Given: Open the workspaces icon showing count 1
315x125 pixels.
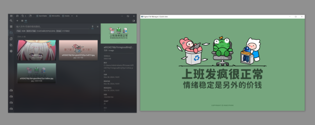Looking at the screenshot, I should click(24, 16).
